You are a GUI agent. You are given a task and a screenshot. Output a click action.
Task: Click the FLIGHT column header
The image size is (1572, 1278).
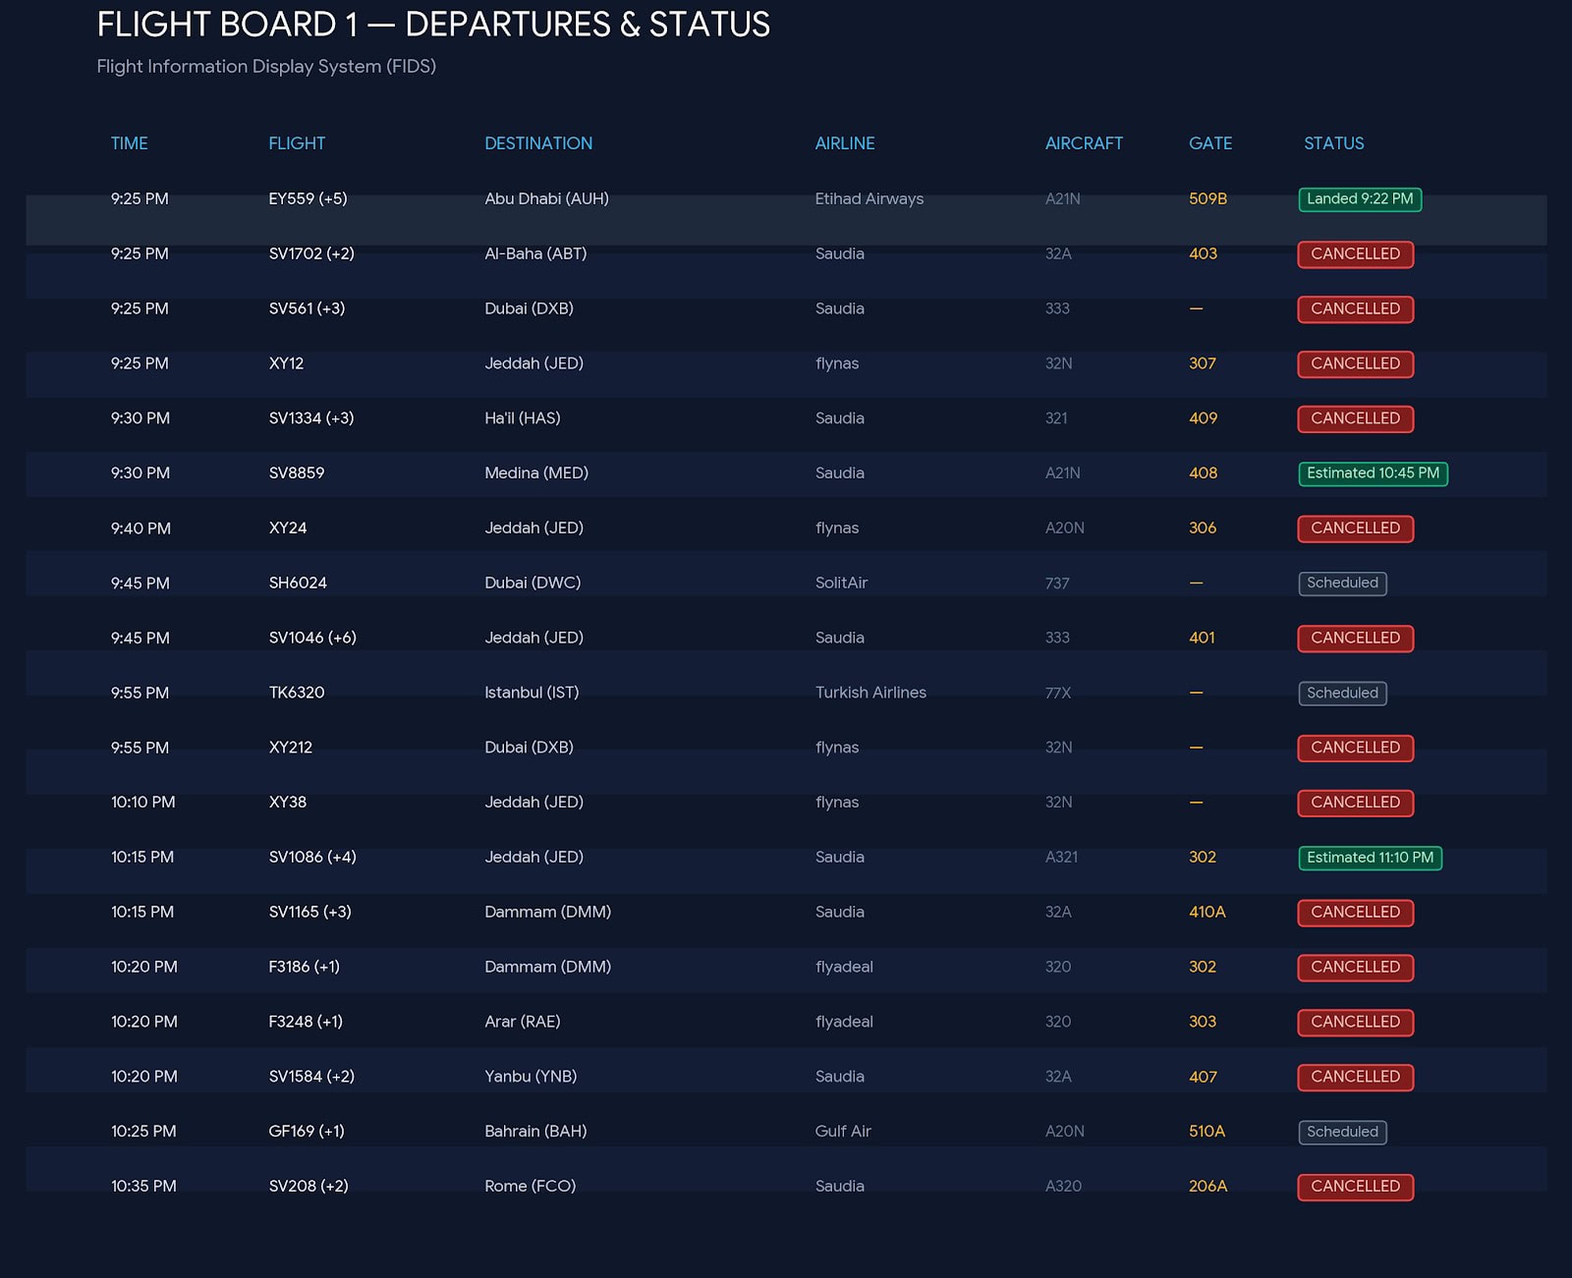coord(297,143)
